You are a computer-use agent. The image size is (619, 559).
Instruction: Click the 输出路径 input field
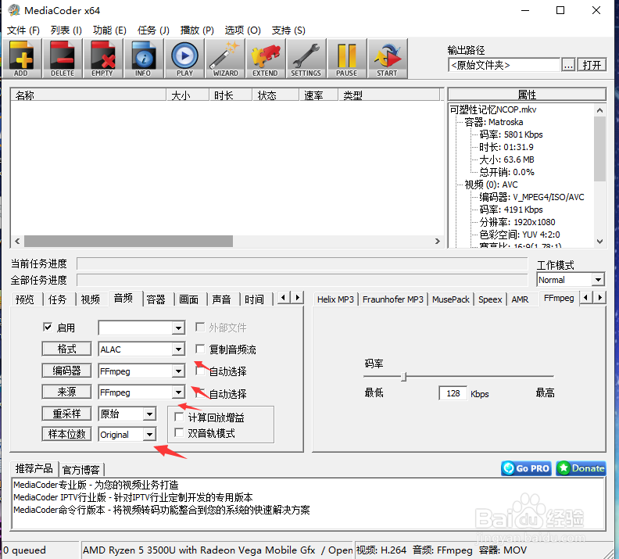(504, 65)
